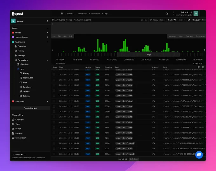The width and height of the screenshot is (216, 171).
Task: Open Subscription card icon
Action: coord(13,138)
